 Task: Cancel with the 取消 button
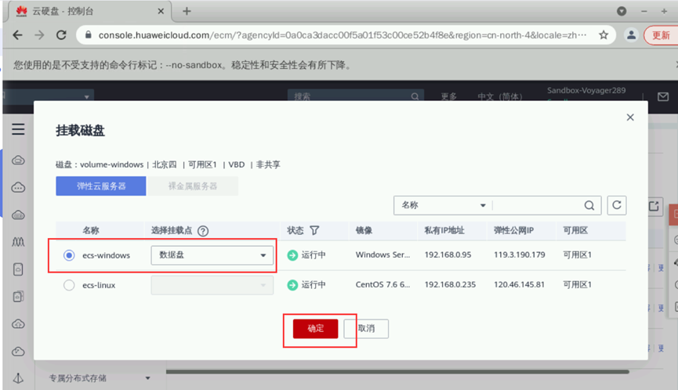pyautogui.click(x=366, y=329)
